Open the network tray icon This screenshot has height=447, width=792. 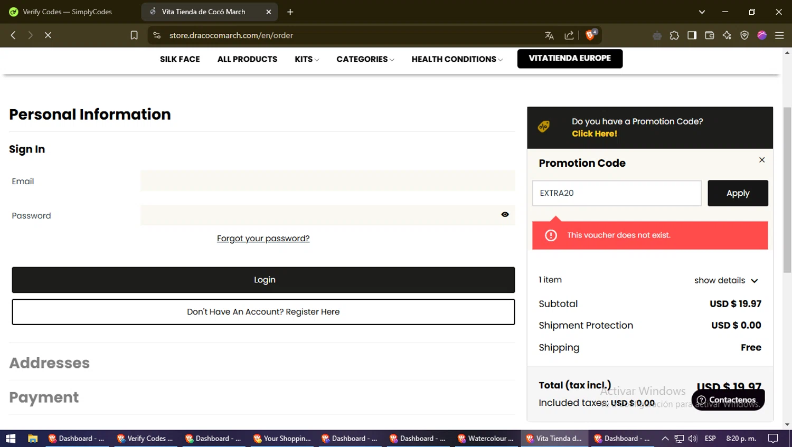(x=679, y=439)
